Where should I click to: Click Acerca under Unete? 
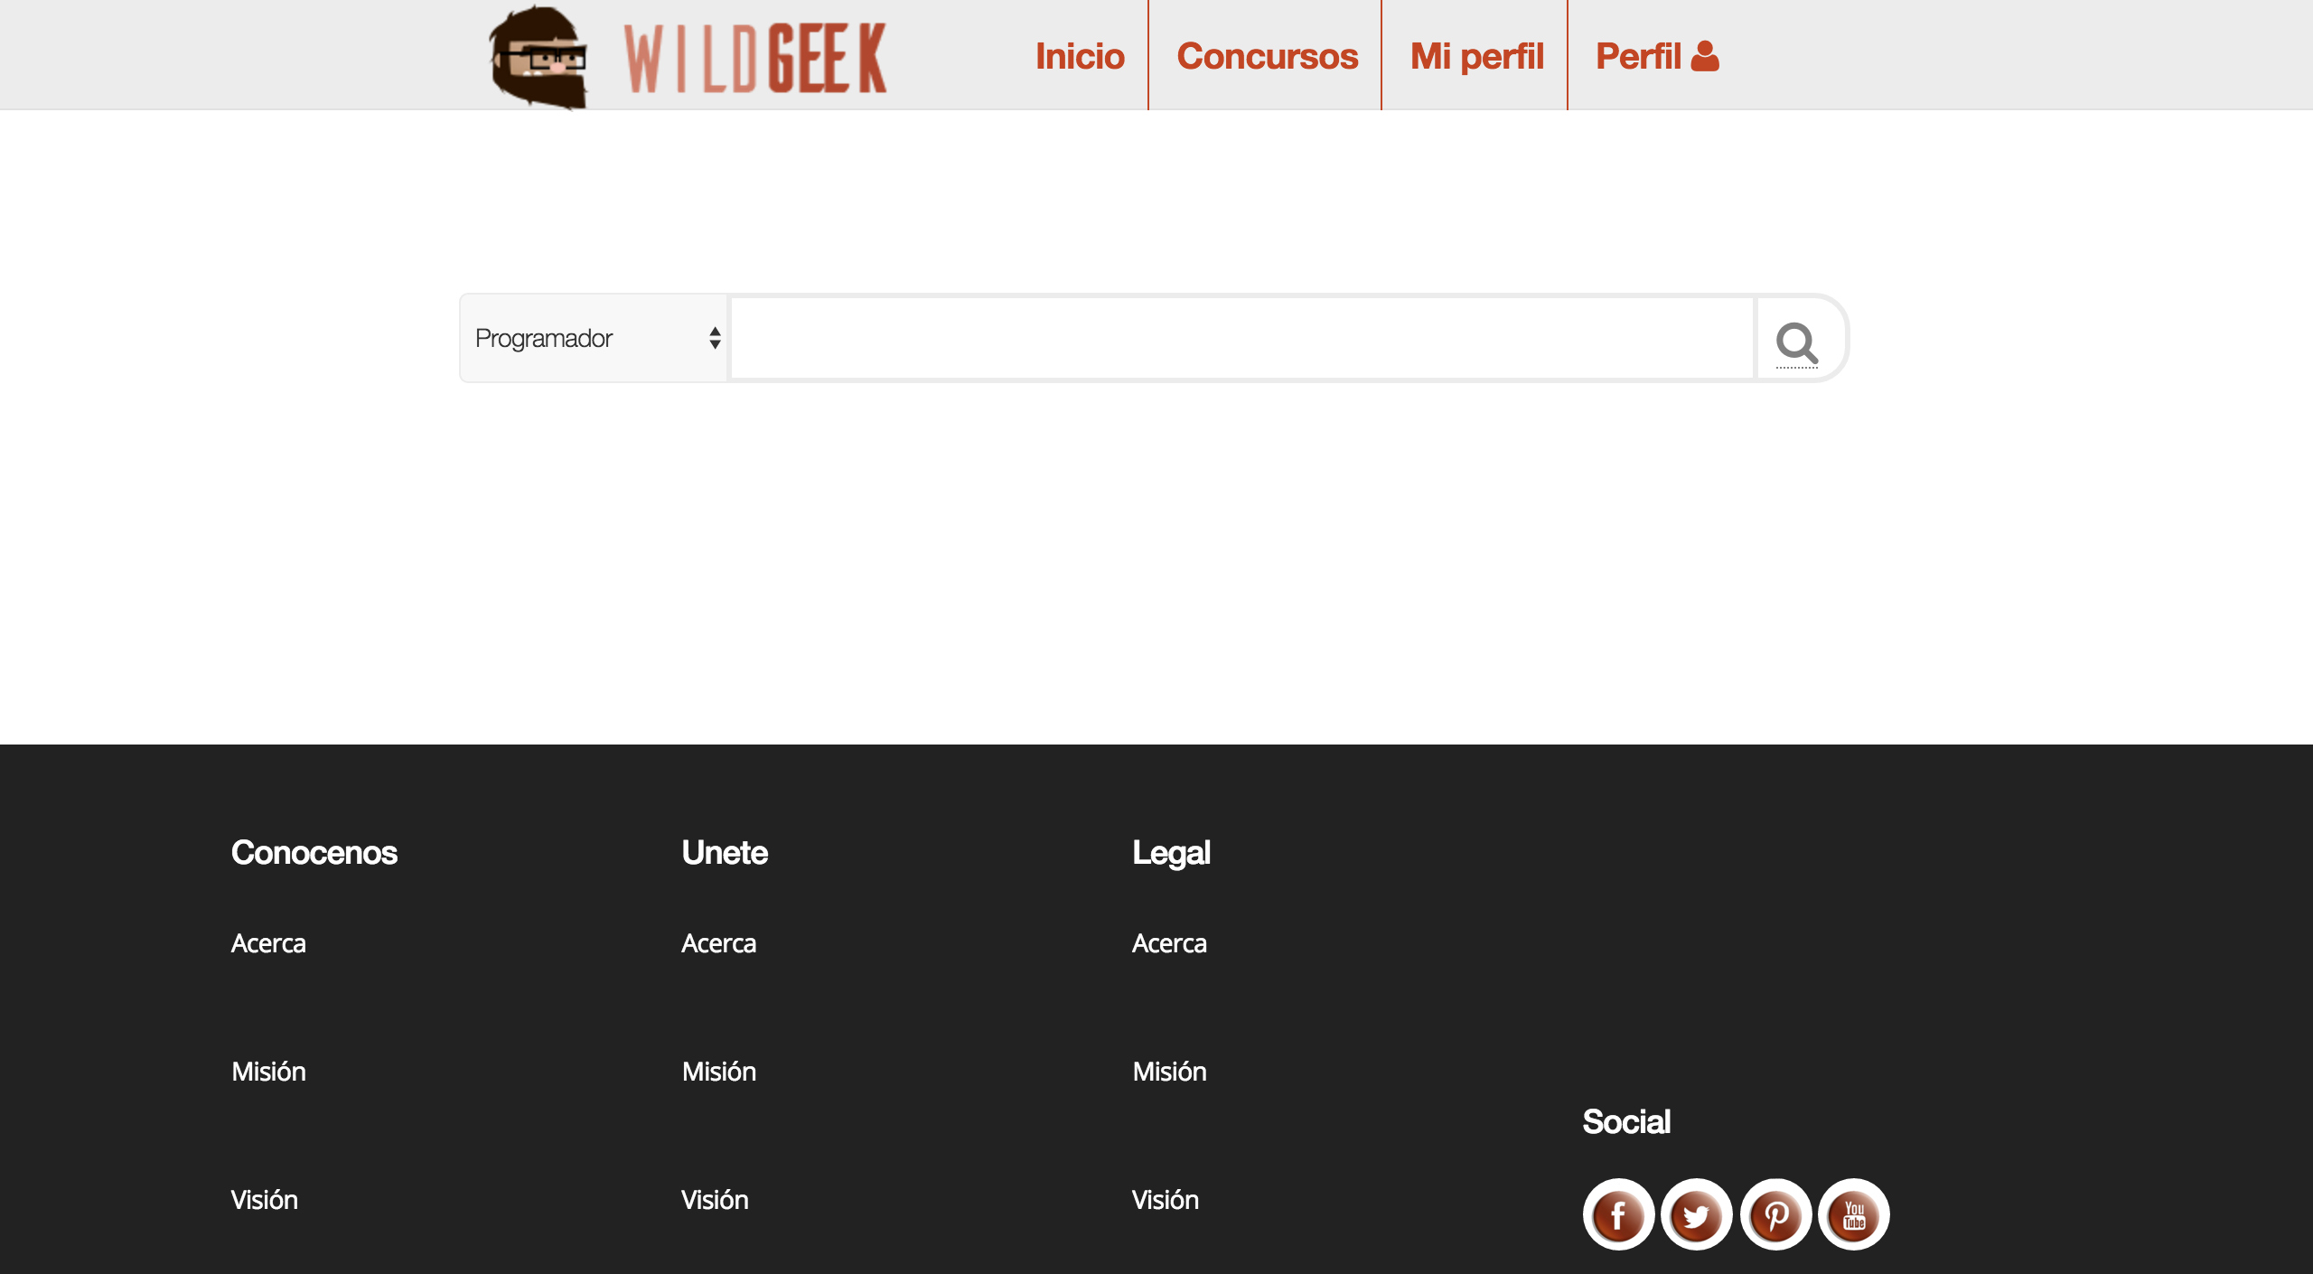point(718,943)
